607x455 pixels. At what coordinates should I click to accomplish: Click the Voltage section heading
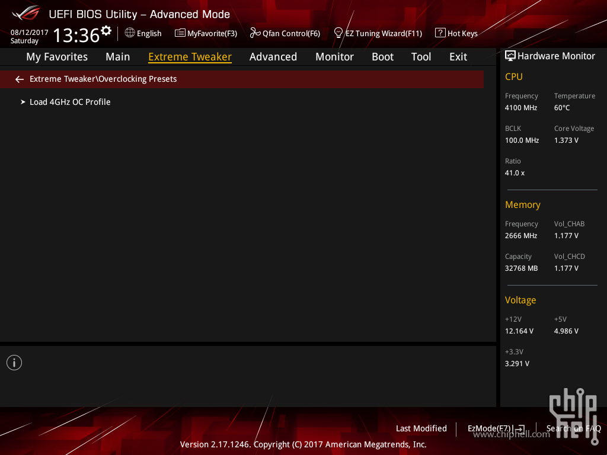pyautogui.click(x=520, y=300)
